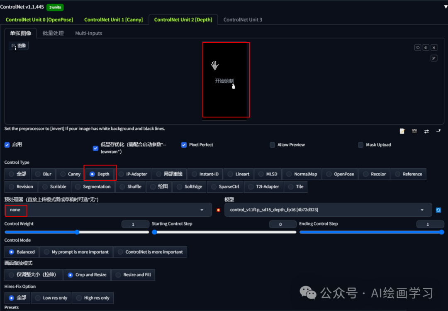This screenshot has height=311, width=448.
Task: Select the Recolor control type
Action: pyautogui.click(x=374, y=174)
